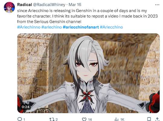Open the last #Arlecchino hashtag
163x121 pixels.
coord(111,27)
